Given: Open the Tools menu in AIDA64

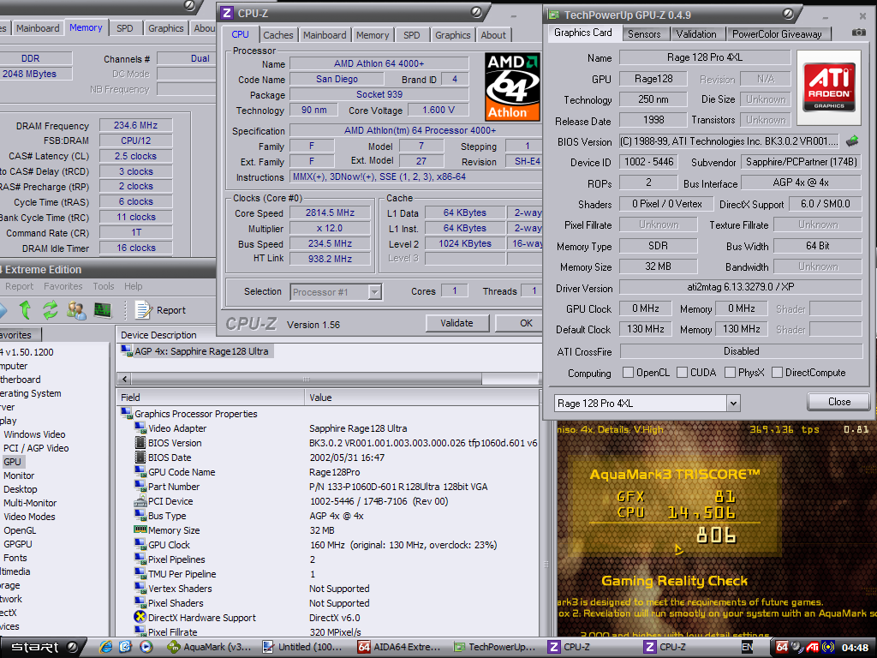Looking at the screenshot, I should tap(104, 286).
